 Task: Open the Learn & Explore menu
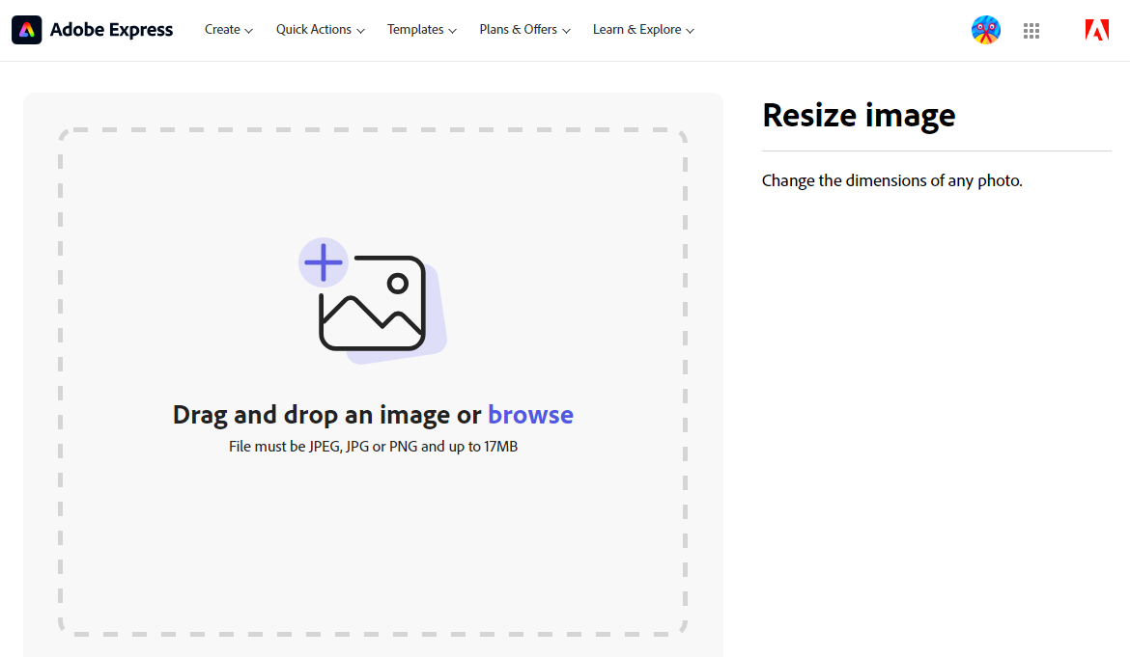point(636,30)
